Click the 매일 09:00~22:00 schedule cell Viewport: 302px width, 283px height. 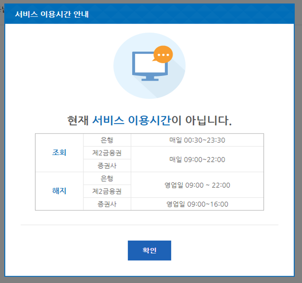[x=196, y=159]
